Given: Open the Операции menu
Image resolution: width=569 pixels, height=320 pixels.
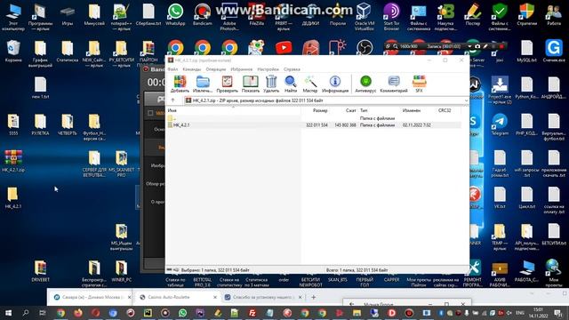Looking at the screenshot, I should coord(215,69).
